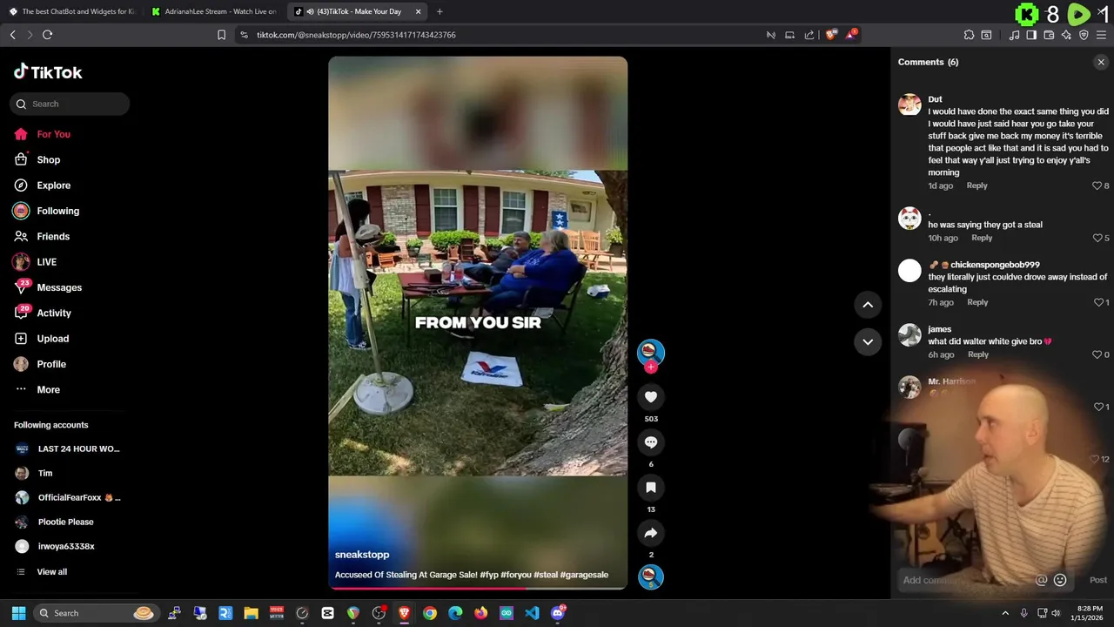
Task: Open Messages in sidebar
Action: tap(58, 287)
